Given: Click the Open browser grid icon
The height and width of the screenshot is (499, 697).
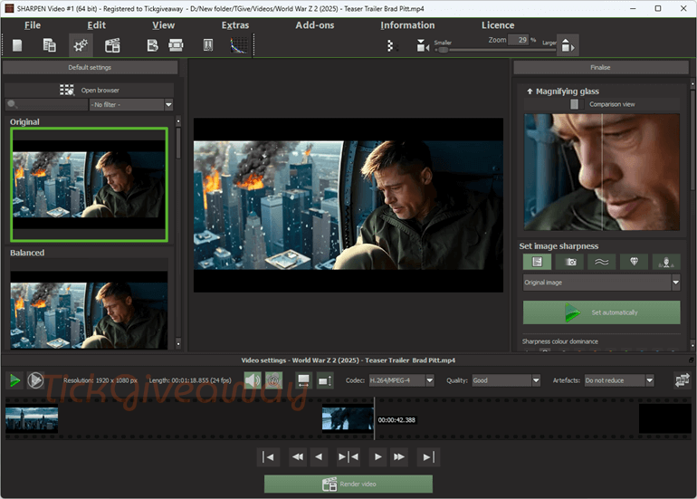Looking at the screenshot, I should click(67, 91).
